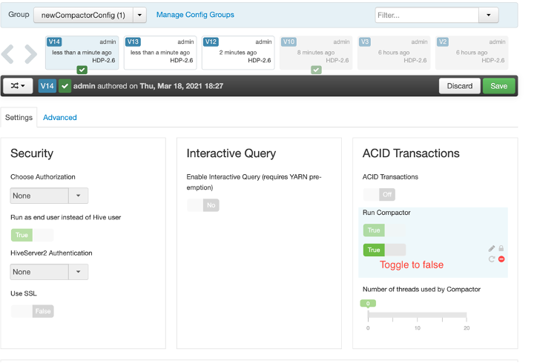Remove the Run Compactor override with red minus icon
Viewport: 537px width, 363px height.
501,259
